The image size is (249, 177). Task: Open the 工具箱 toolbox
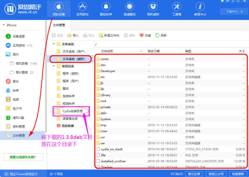click(x=177, y=9)
